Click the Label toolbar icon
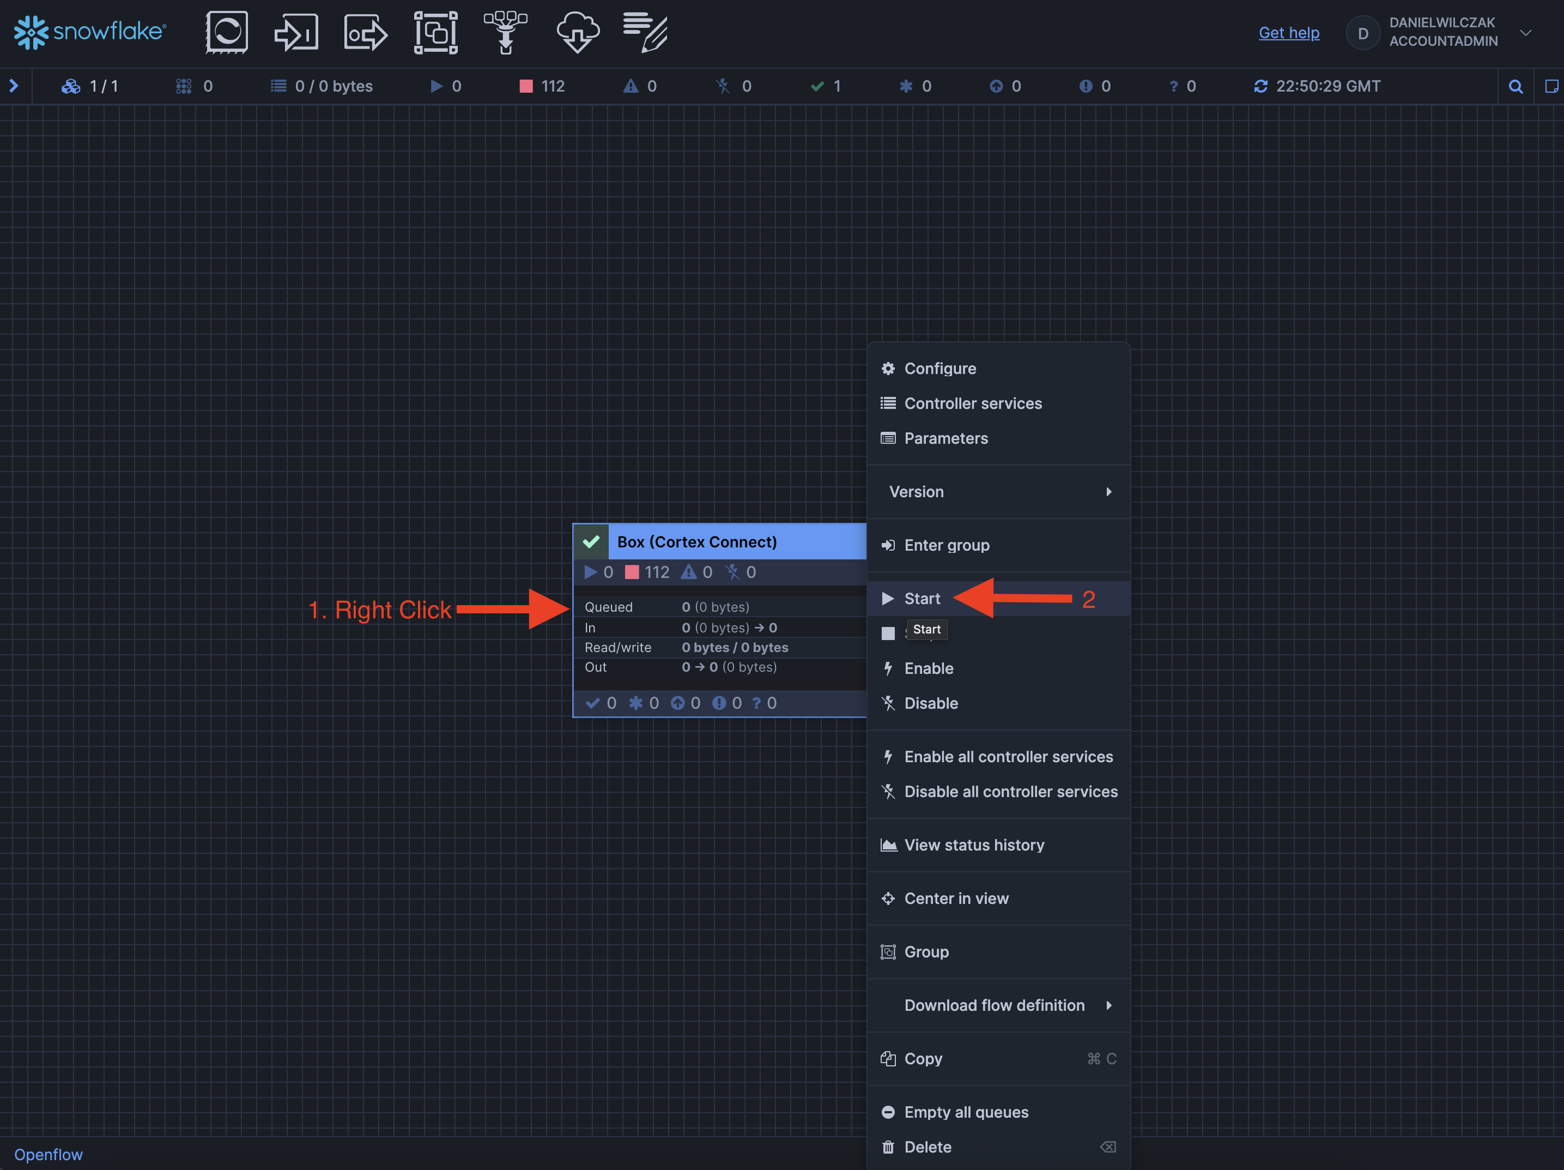 [x=645, y=33]
